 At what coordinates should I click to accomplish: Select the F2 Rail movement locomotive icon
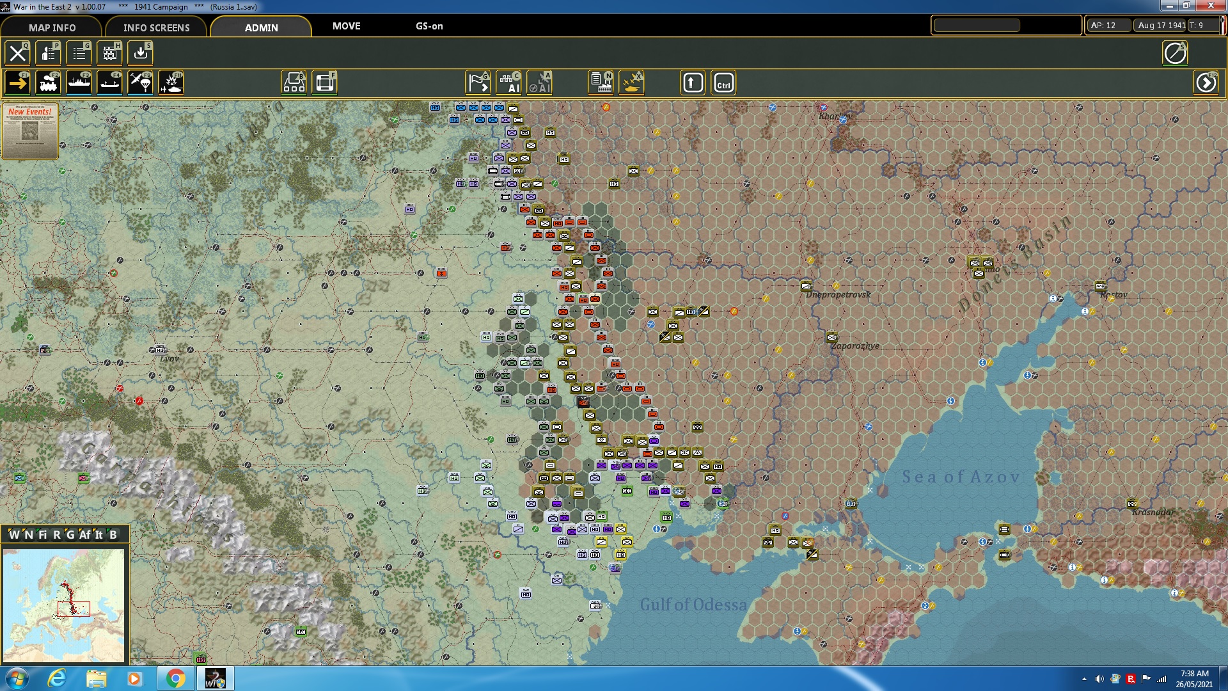[48, 83]
